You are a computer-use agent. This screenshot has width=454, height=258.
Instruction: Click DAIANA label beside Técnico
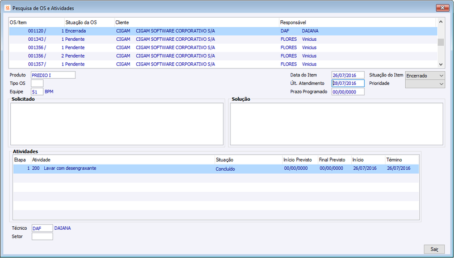pos(62,228)
